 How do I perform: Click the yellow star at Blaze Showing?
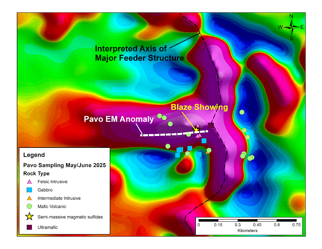pos(196,129)
